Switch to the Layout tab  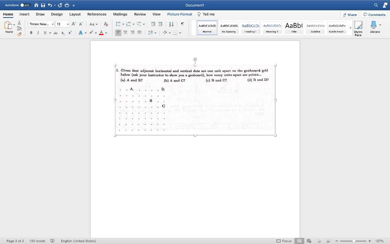(x=75, y=14)
